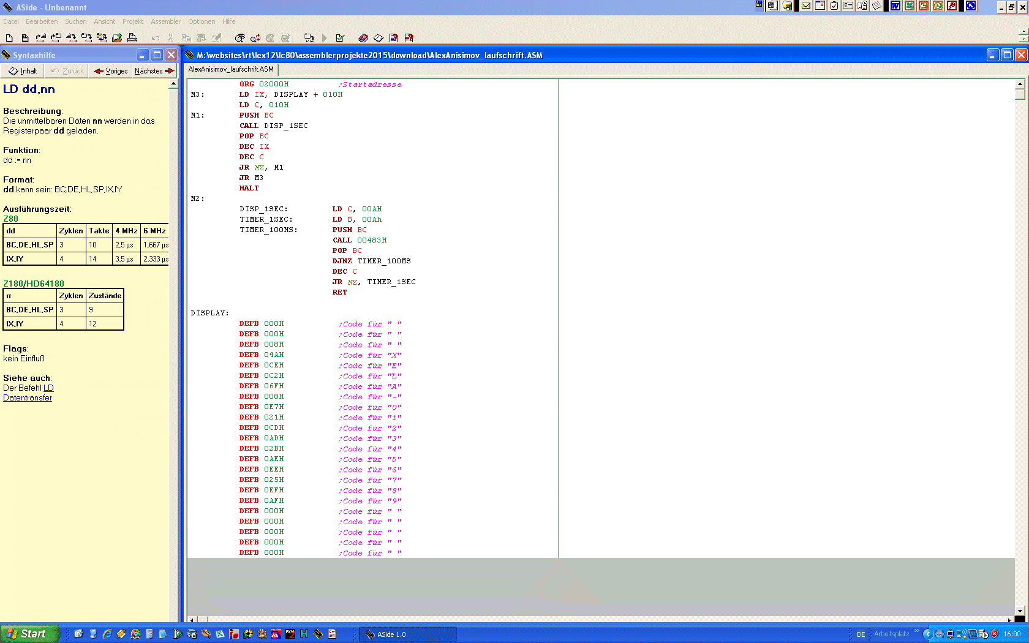Image resolution: width=1029 pixels, height=643 pixels.
Task: Click the editor vertical scrollbar down arrow
Action: click(x=1020, y=611)
